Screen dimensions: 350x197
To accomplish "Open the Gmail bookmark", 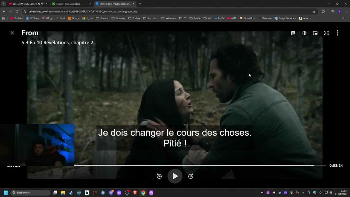I will pos(60,18).
